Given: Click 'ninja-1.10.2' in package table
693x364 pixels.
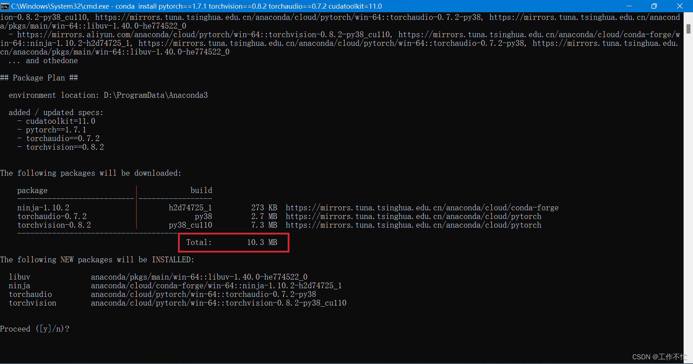Looking at the screenshot, I should pos(43,208).
